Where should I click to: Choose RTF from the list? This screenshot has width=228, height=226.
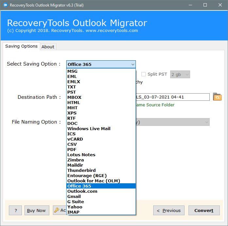click(x=101, y=118)
